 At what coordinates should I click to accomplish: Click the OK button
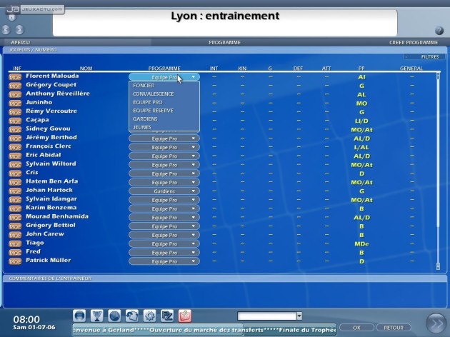356,328
